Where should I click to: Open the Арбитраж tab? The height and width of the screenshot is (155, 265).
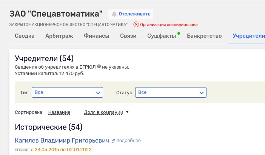[x=59, y=36]
